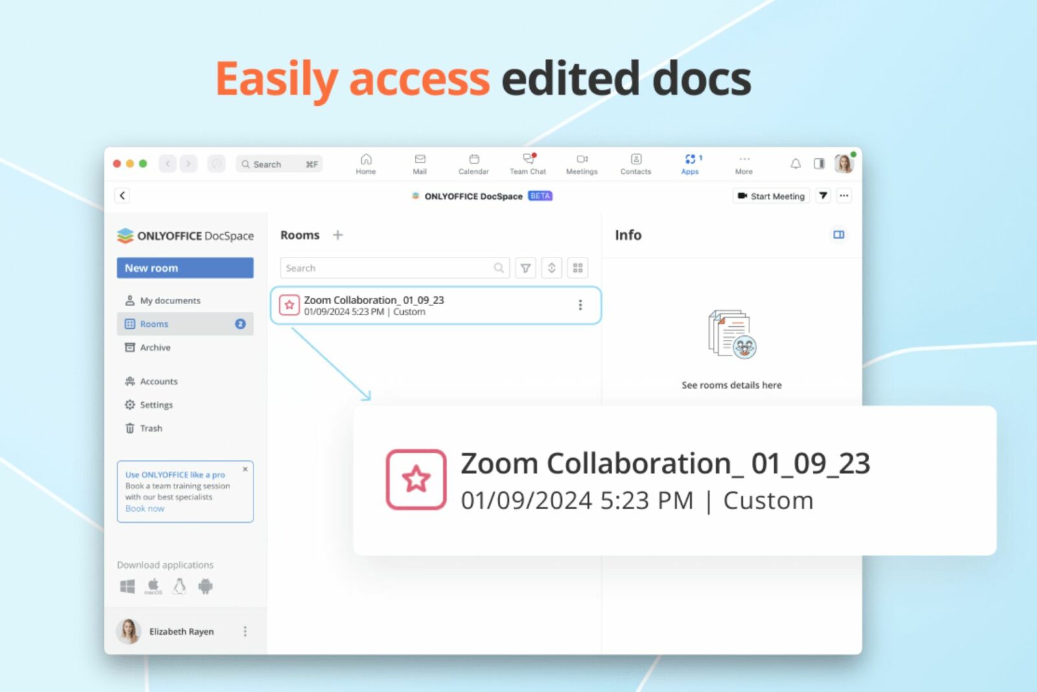This screenshot has width=1037, height=692.
Task: Open the Zoom Collaboration_01_09_23 room
Action: pos(436,305)
